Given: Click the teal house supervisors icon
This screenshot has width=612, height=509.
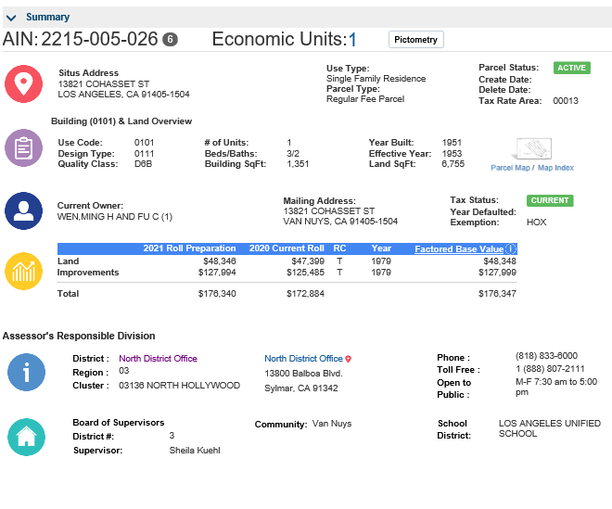Looking at the screenshot, I should (x=26, y=438).
